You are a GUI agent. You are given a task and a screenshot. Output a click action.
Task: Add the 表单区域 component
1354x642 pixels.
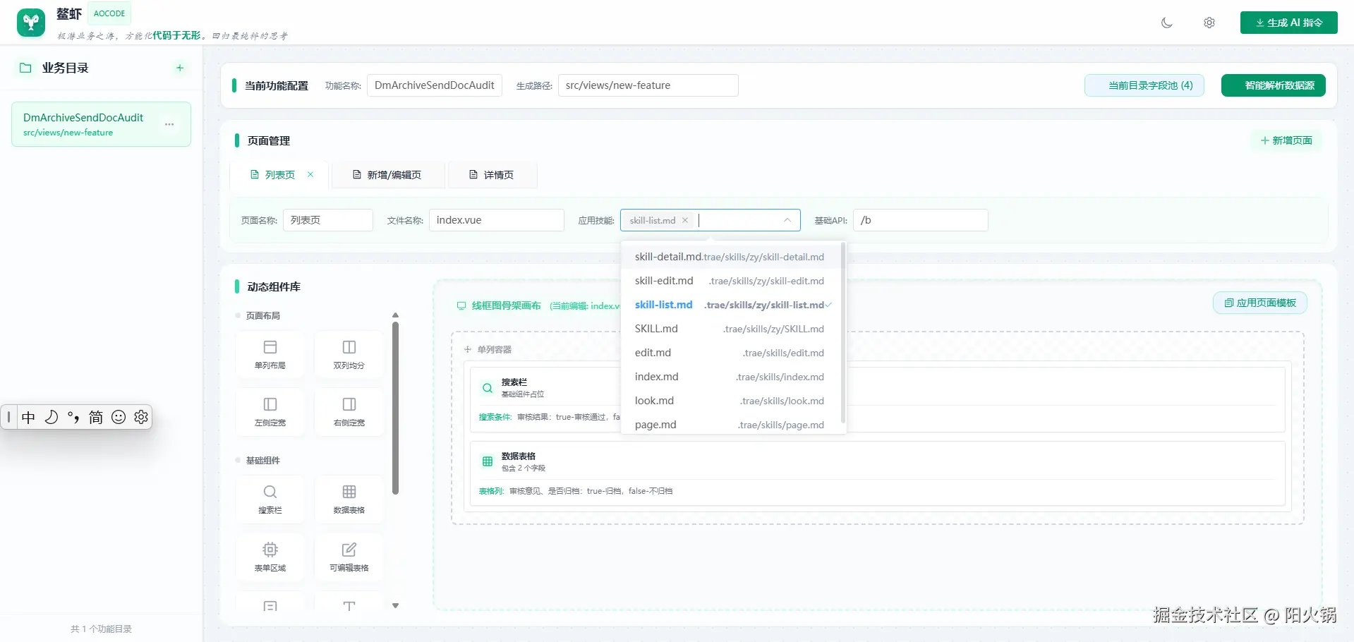click(270, 557)
